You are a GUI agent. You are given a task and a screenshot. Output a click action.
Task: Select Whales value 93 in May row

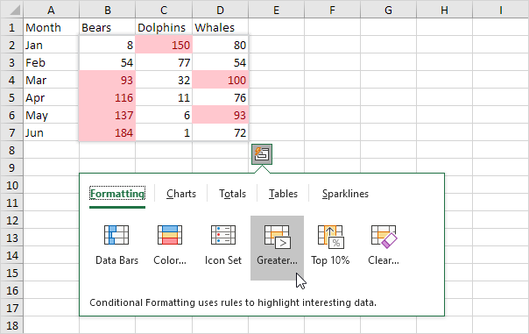click(220, 115)
